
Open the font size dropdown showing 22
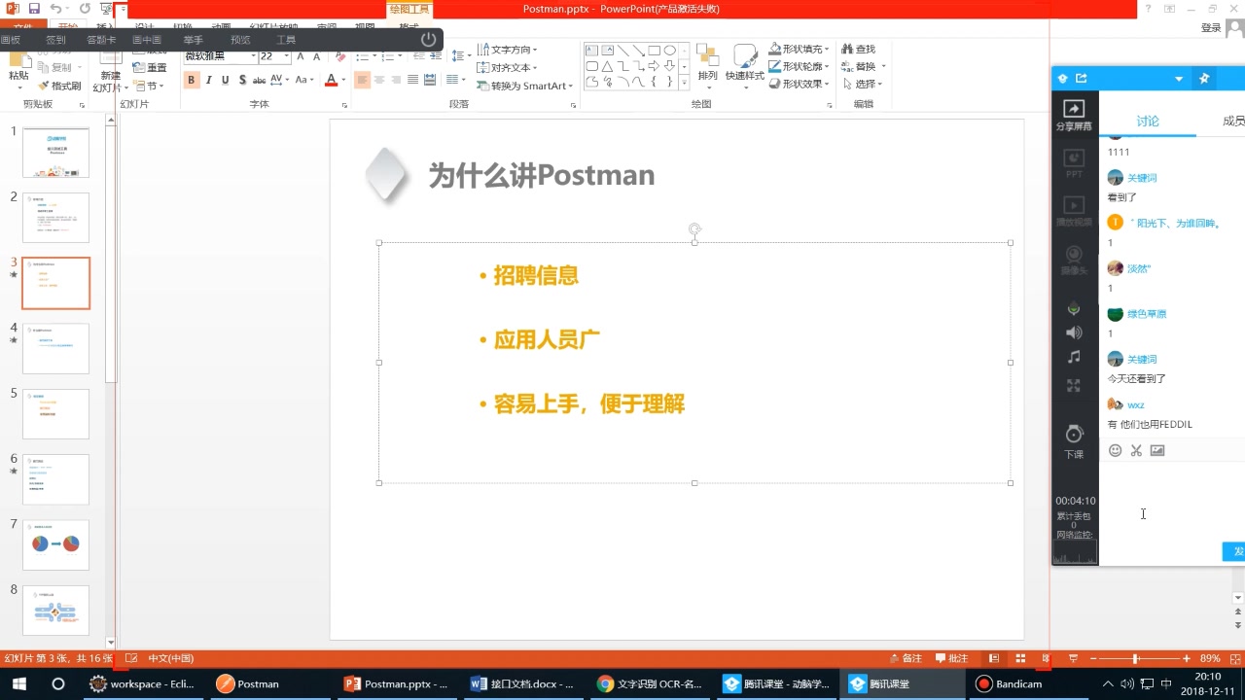288,56
